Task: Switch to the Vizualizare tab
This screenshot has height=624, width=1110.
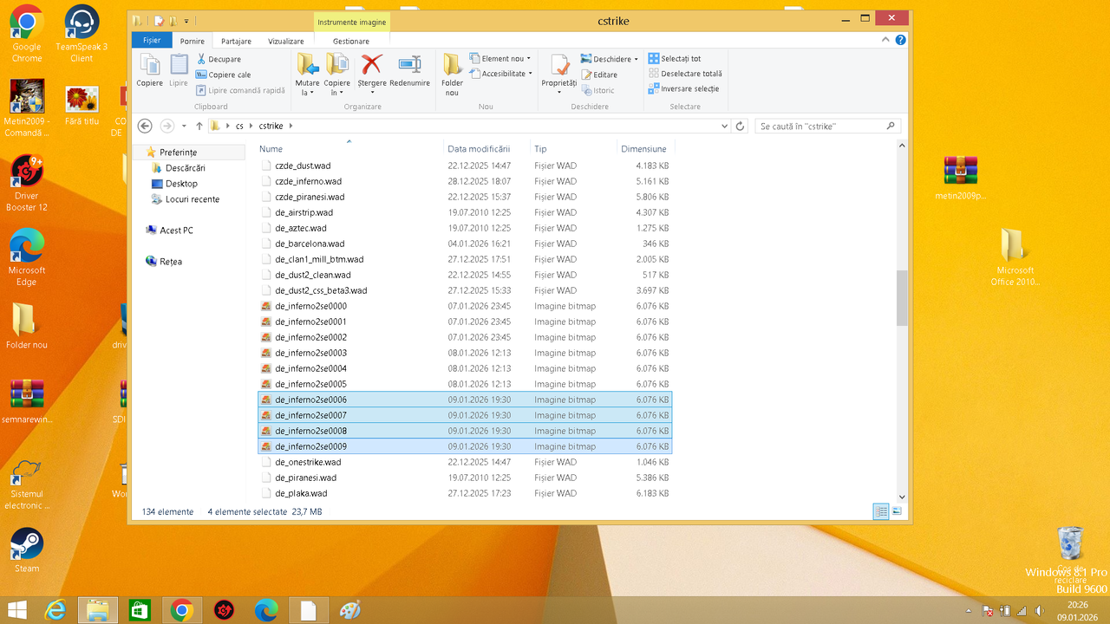Action: [x=286, y=41]
